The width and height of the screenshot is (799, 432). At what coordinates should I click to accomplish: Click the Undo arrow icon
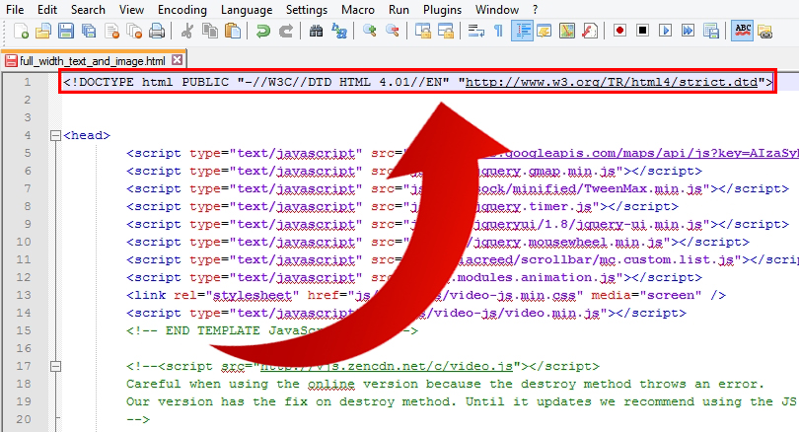pyautogui.click(x=263, y=32)
